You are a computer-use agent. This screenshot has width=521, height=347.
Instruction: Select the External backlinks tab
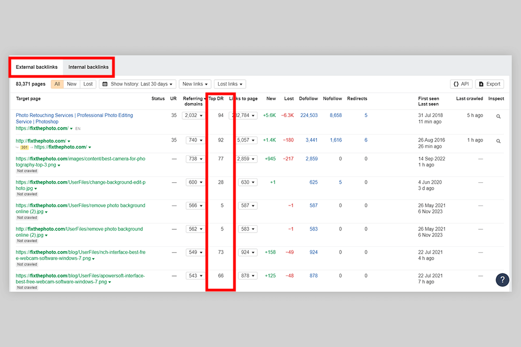coord(36,67)
